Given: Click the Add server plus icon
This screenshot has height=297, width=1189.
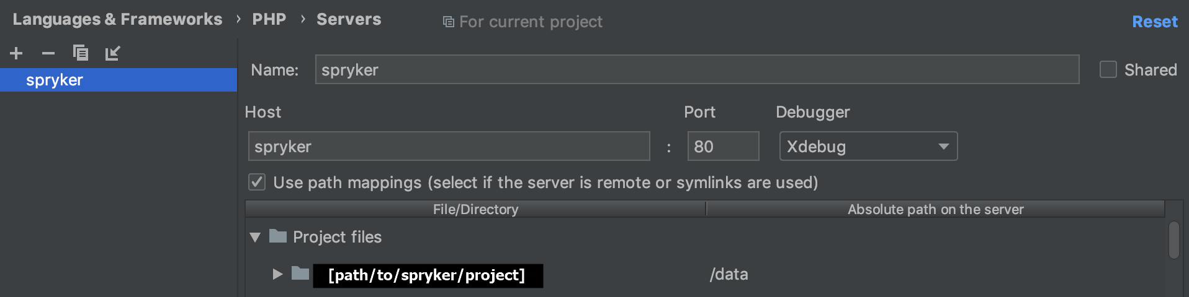Looking at the screenshot, I should pos(17,53).
